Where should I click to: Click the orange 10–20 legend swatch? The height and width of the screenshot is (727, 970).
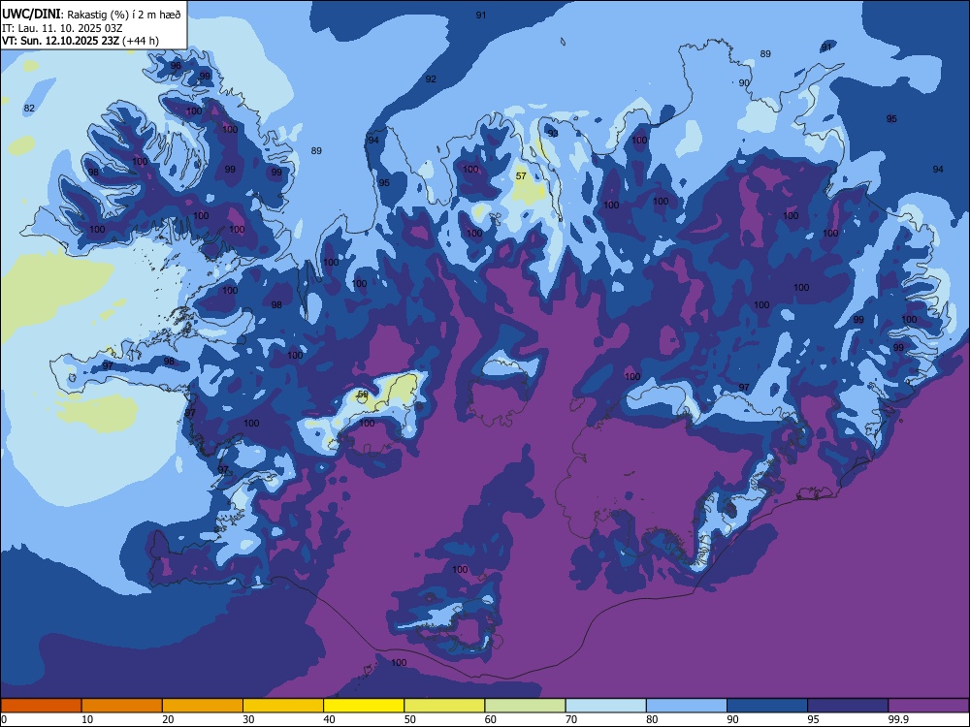[x=122, y=706]
